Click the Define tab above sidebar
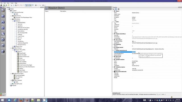Viewport: 182px width, 102px height. click(3, 7)
